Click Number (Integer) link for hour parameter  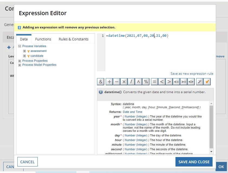(136, 140)
